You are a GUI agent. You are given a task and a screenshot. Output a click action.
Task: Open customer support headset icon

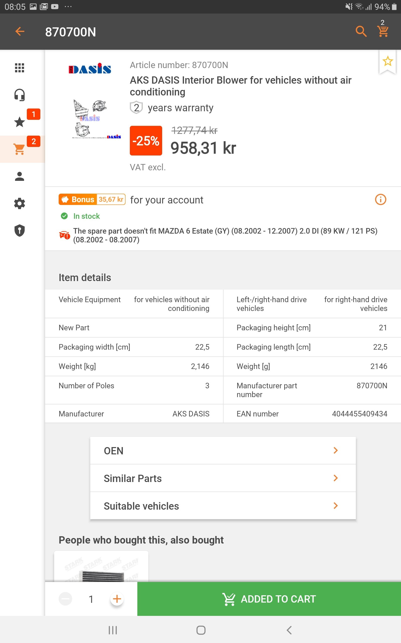click(19, 95)
